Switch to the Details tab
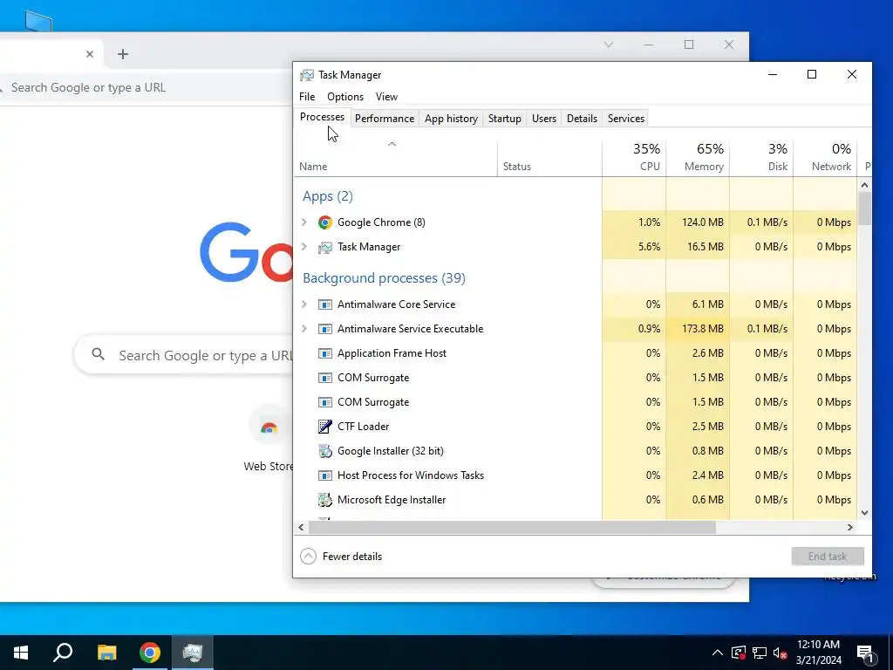The image size is (893, 670). pyautogui.click(x=582, y=119)
